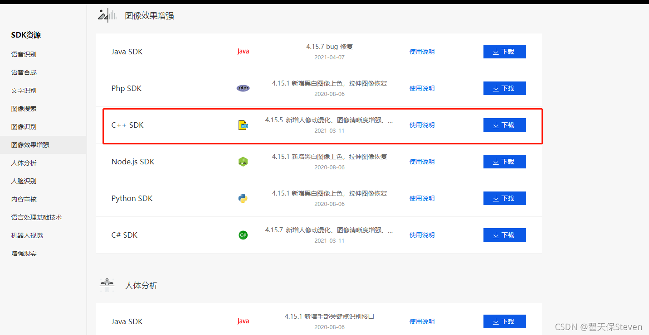Click the 4.15.1 新增手部关键点识别接口 description
This screenshot has width=649, height=335.
[x=329, y=316]
